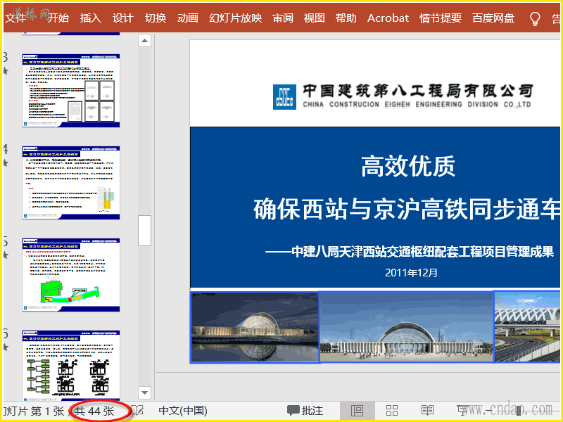The height and width of the screenshot is (422, 563).
Task: Click the lightbulb Tell Me icon
Action: coord(535,19)
